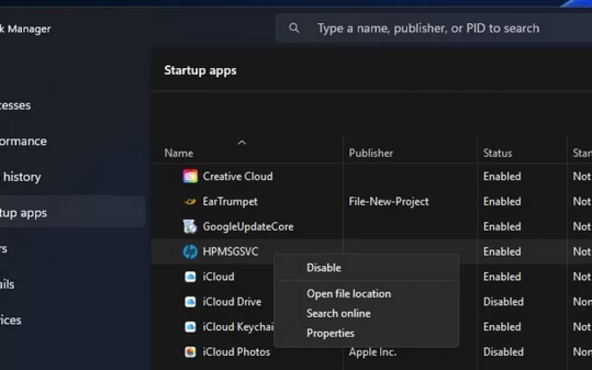
Task: Click the Disabled status for iCloud Drive
Action: click(x=503, y=302)
